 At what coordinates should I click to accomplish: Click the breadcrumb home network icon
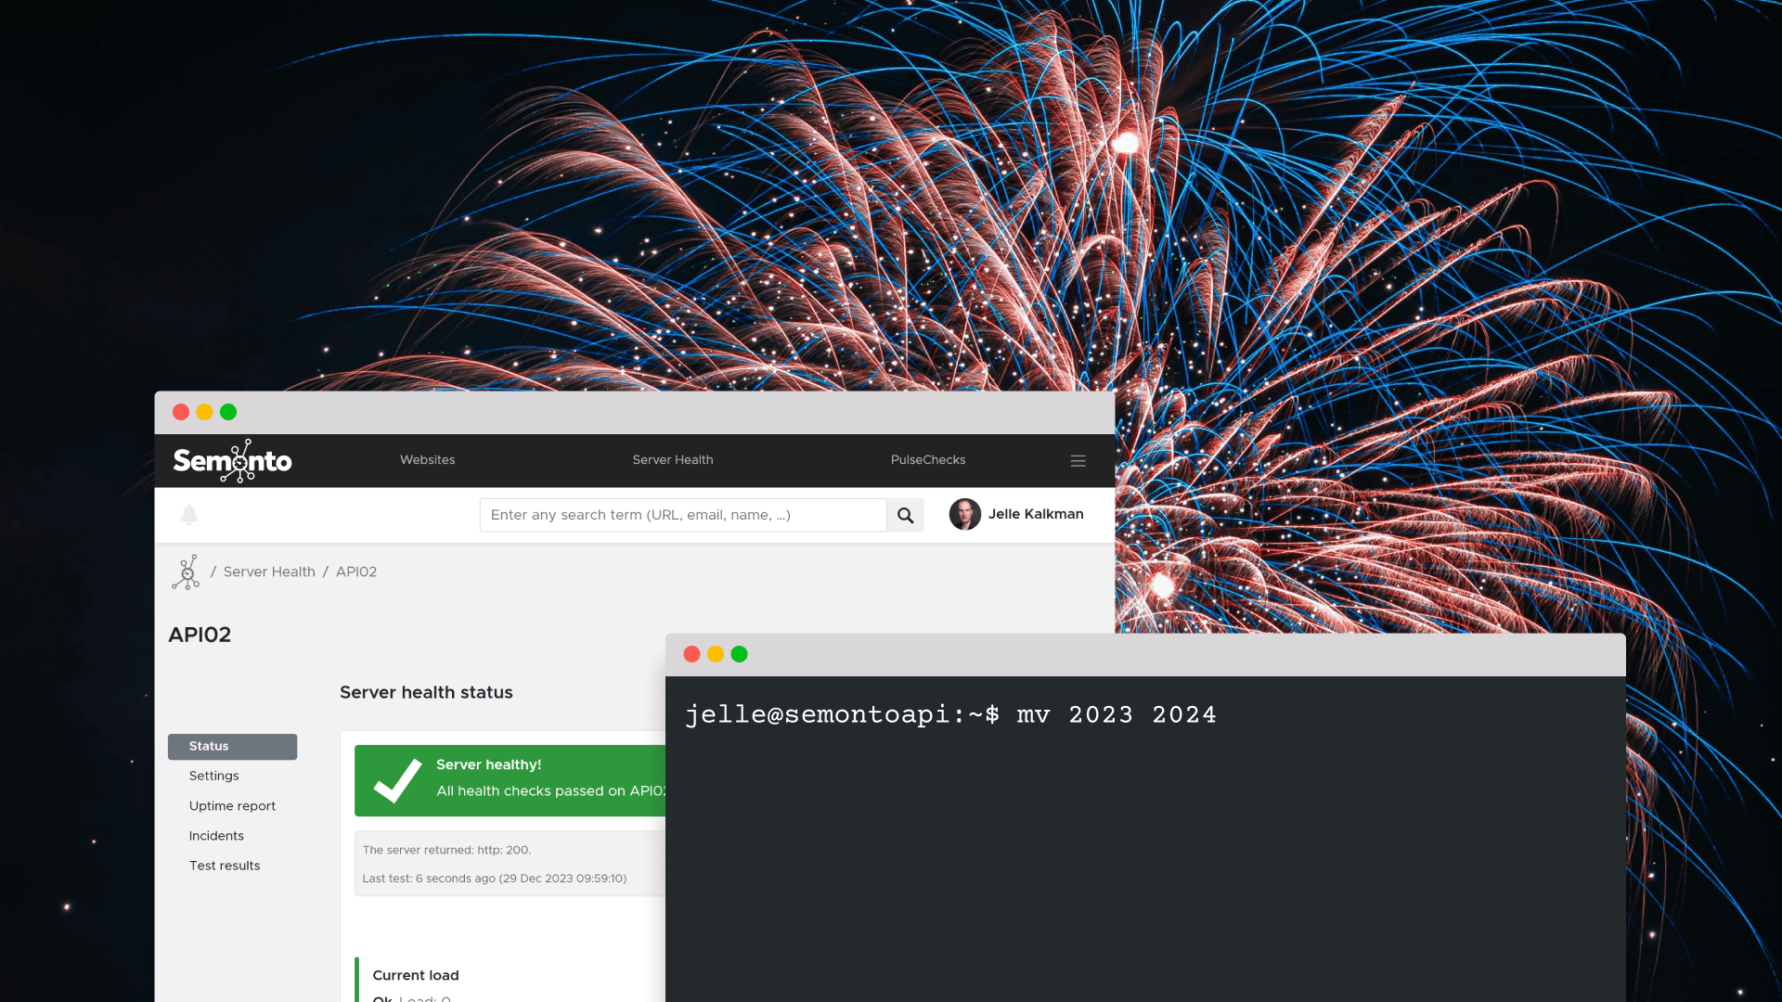pos(186,572)
